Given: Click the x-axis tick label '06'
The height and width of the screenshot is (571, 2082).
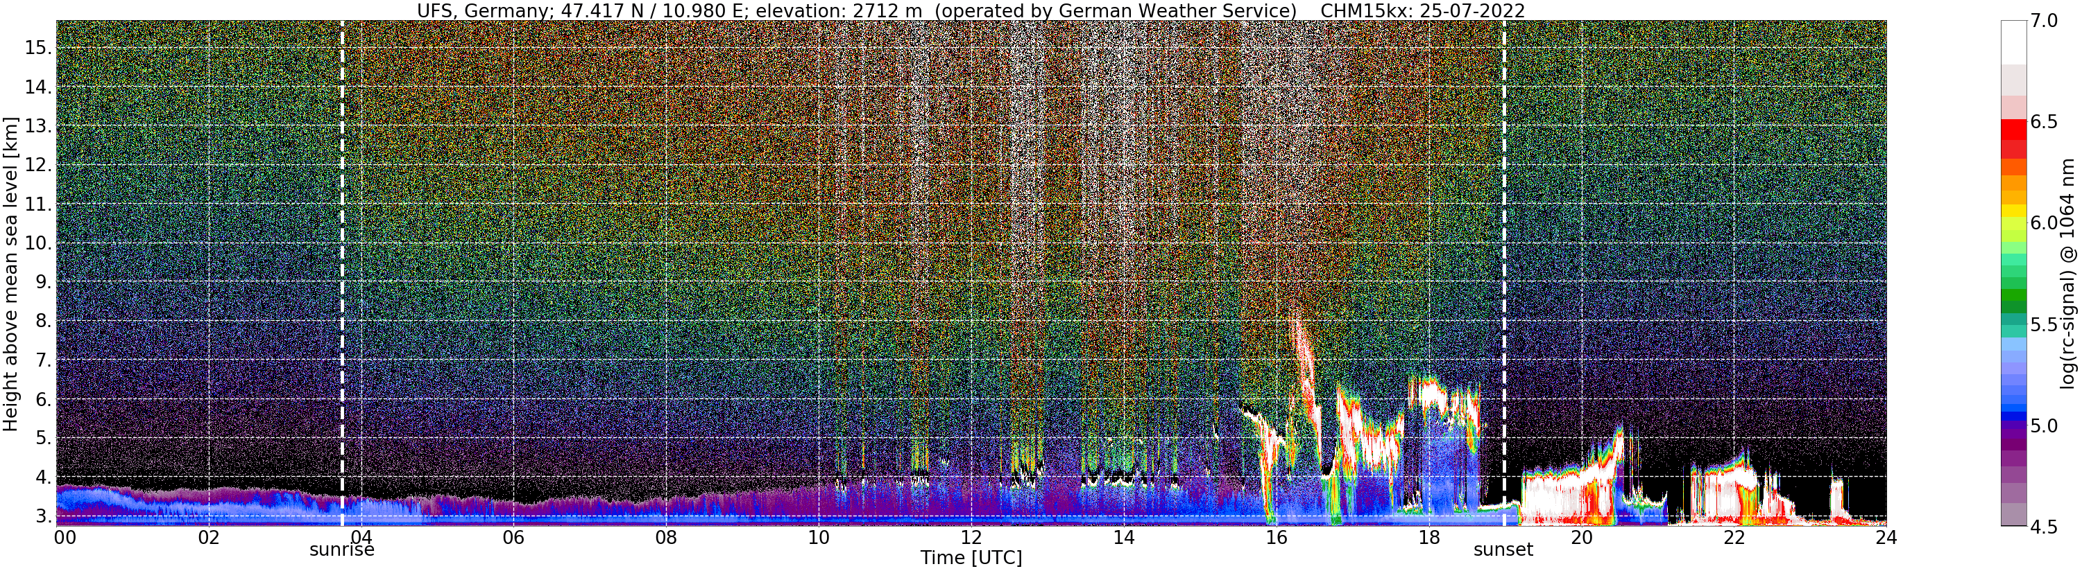Looking at the screenshot, I should click(514, 538).
